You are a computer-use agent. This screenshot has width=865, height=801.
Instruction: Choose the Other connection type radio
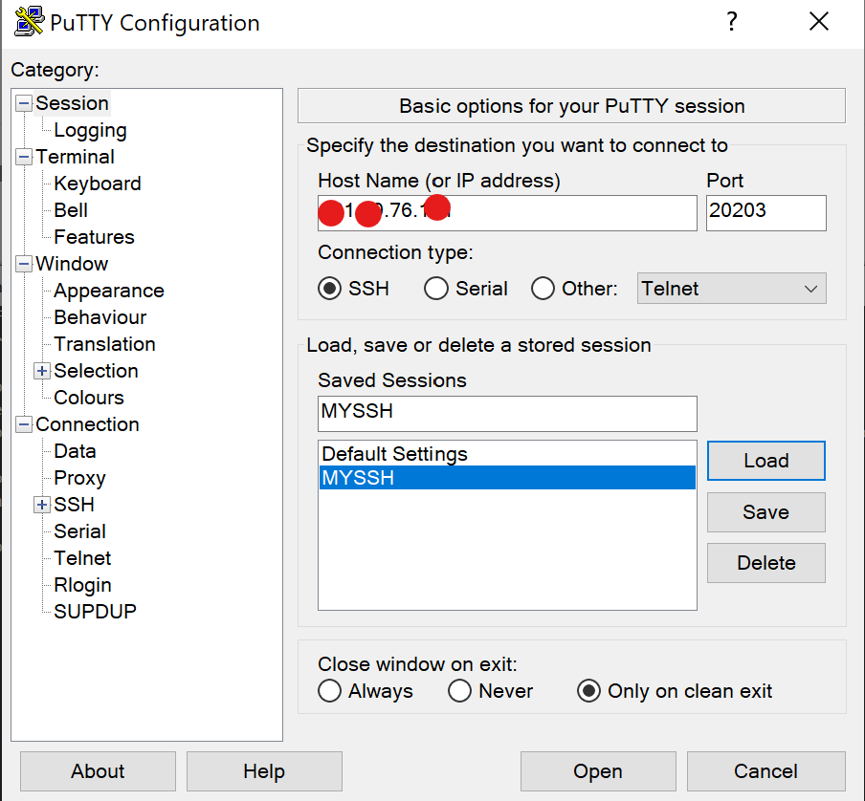coord(543,288)
